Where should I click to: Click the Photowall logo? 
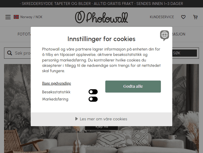click(x=101, y=17)
